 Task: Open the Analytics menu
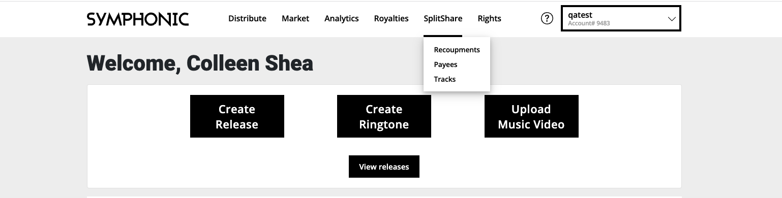(342, 19)
